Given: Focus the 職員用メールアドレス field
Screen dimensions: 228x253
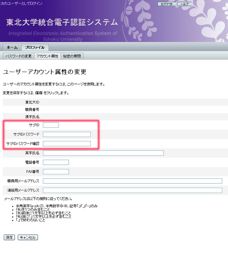Looking at the screenshot, I should pyautogui.click(x=133, y=181).
